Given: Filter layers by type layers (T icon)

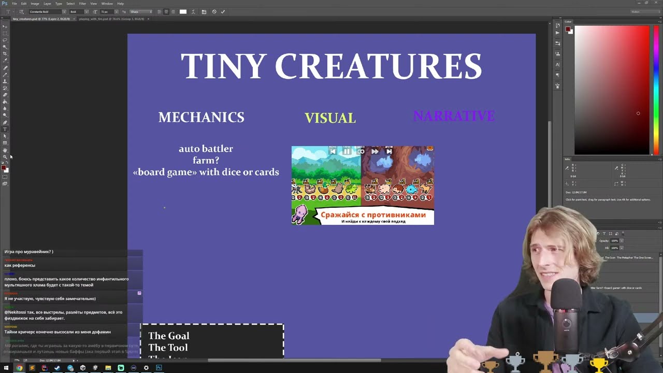Looking at the screenshot, I should 604,234.
